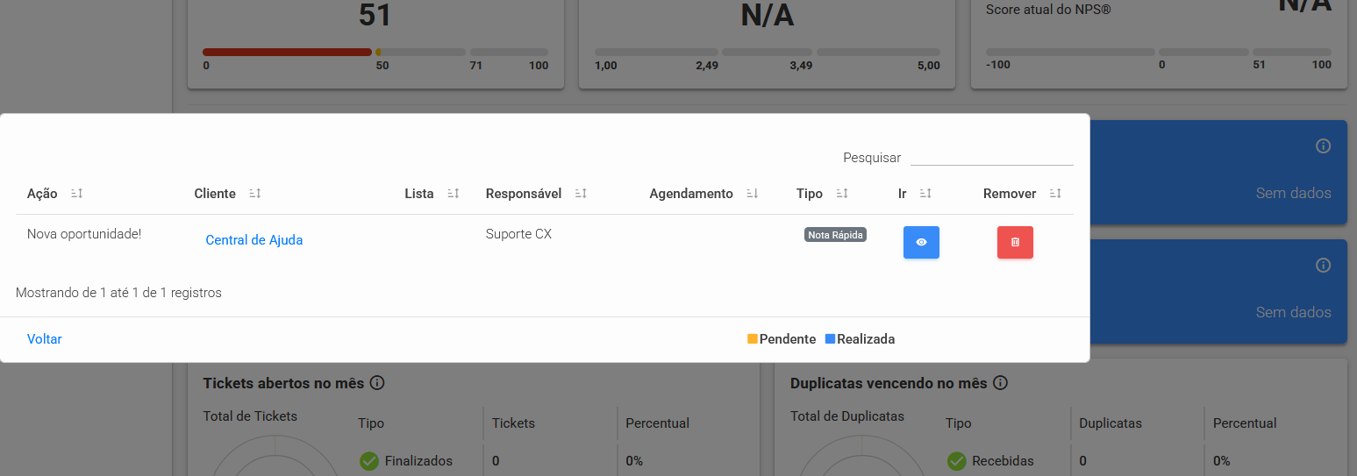
Task: Sort table by Tipo column
Action: click(842, 194)
